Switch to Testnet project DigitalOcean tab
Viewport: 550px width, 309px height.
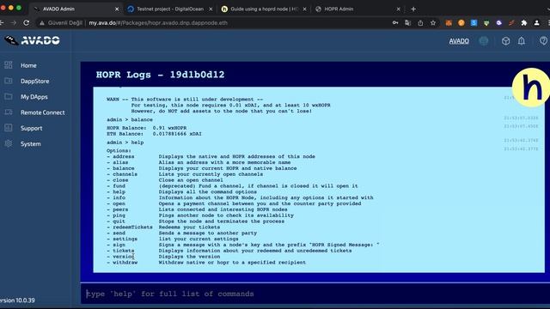(x=170, y=9)
